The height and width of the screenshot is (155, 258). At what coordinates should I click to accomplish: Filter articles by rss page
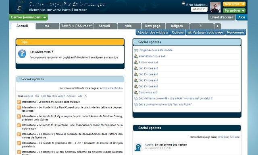(37, 96)
